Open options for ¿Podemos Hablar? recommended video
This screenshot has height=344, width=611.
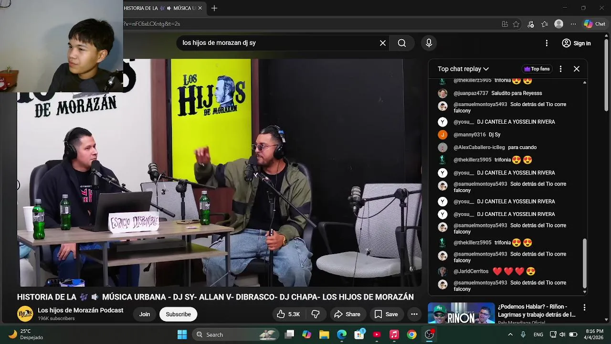click(x=584, y=308)
